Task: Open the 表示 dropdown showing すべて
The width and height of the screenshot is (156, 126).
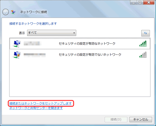Action: point(52,33)
